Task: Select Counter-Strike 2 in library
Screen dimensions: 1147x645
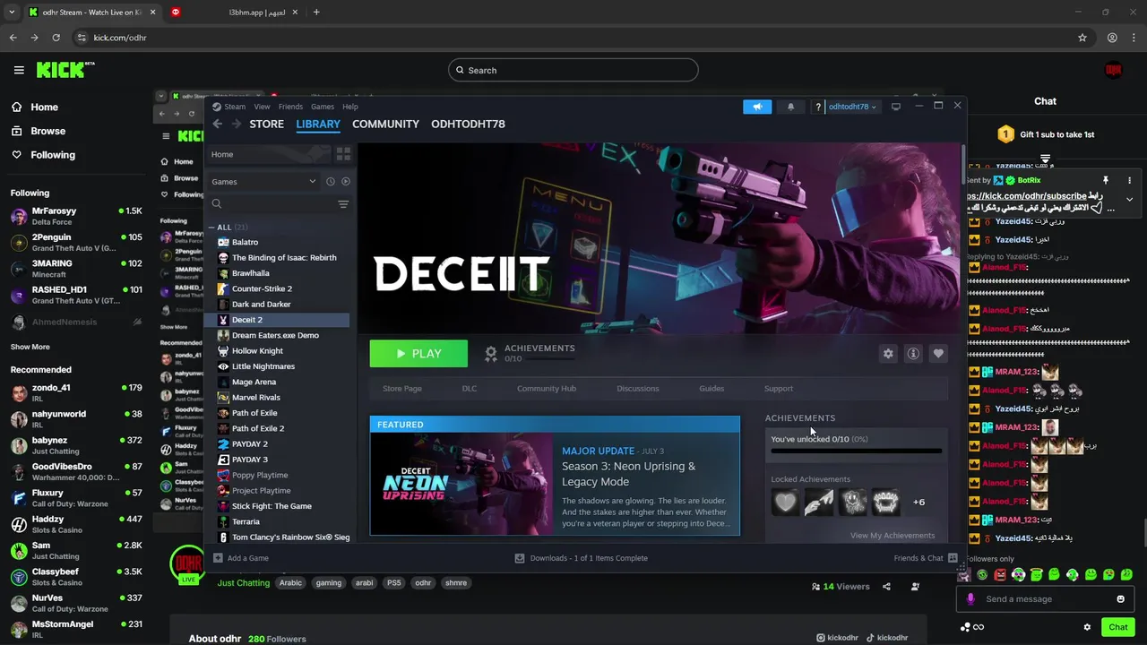Action: (x=262, y=288)
